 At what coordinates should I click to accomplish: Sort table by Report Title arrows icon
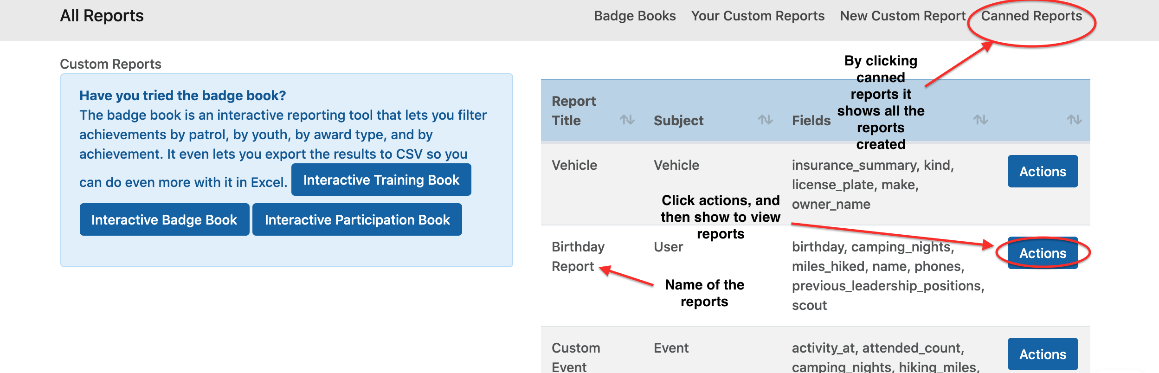pyautogui.click(x=627, y=120)
